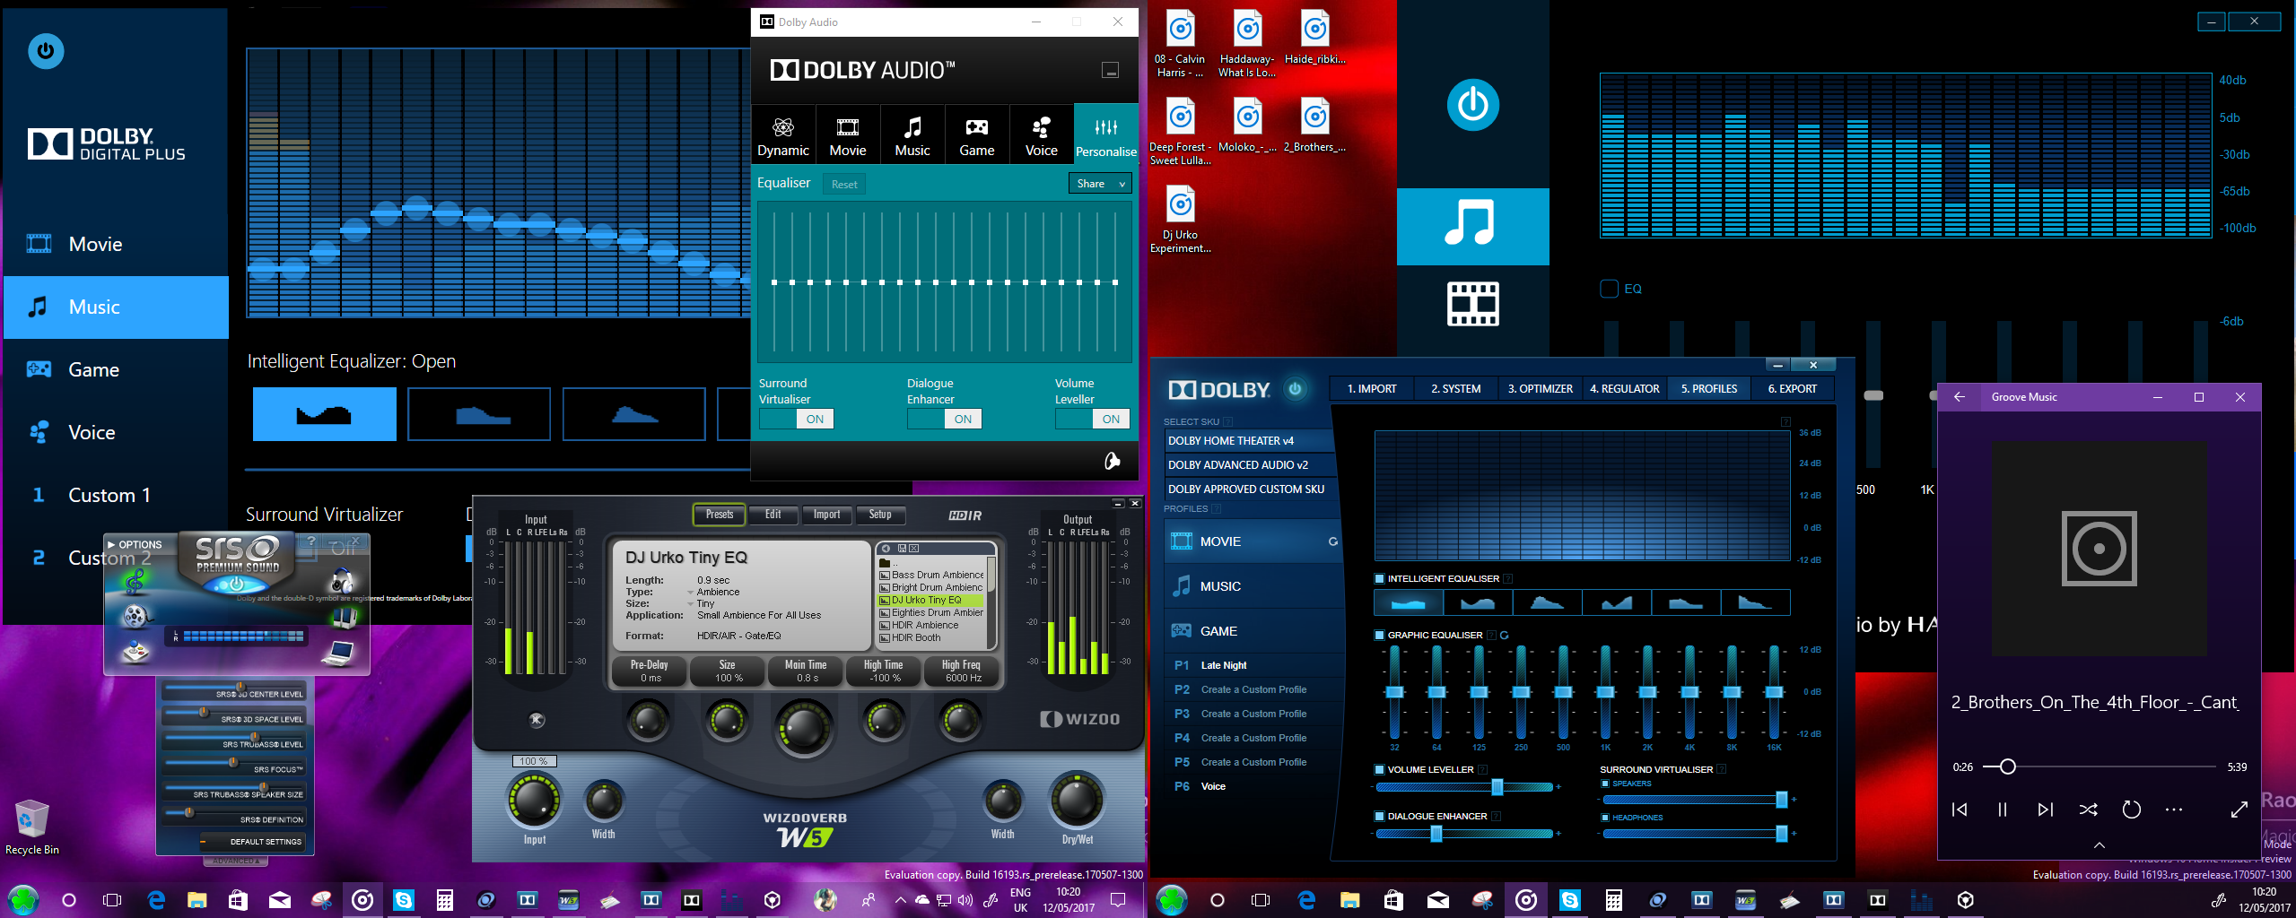Select Custom 1 in Dolby Digital Plus sidebar
2296x918 pixels.
coord(116,495)
